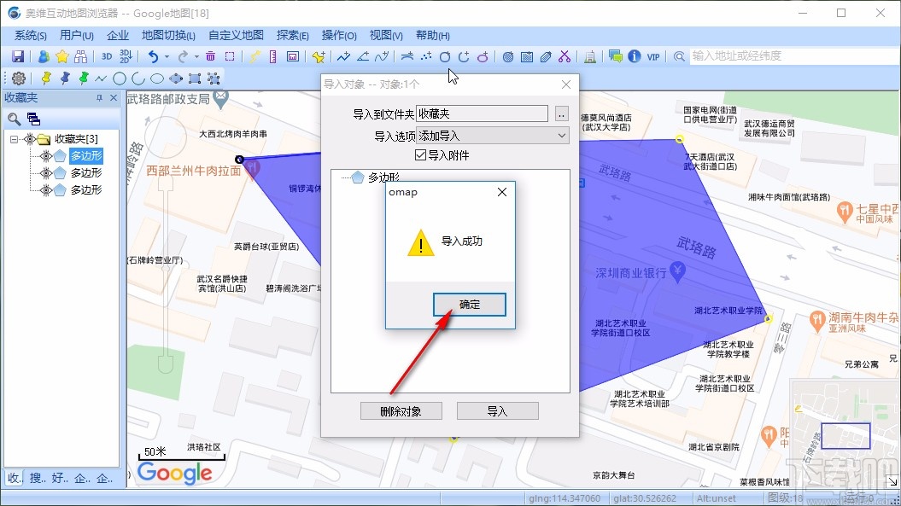Click 确定 in the omap success dialog
This screenshot has height=506, width=901.
(469, 304)
